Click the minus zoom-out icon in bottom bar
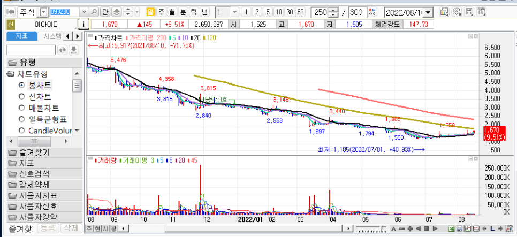Screen dimensions: 517x237 [401, 228]
